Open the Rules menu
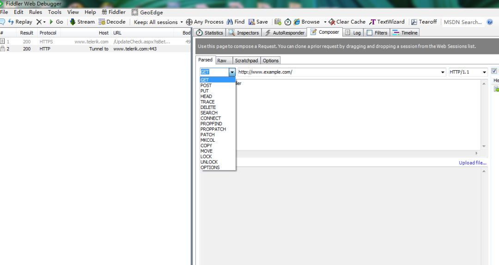 pyautogui.click(x=35, y=12)
